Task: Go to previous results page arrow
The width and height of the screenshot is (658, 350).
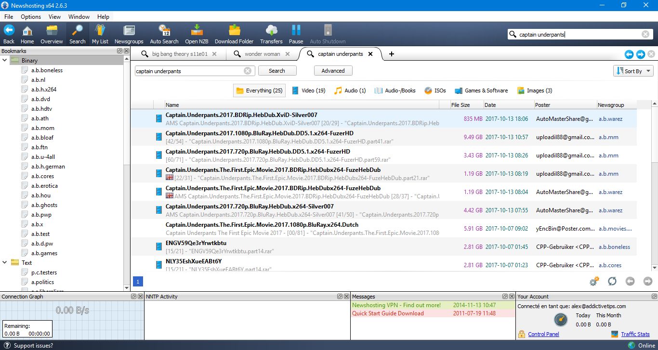Action: tap(630, 281)
